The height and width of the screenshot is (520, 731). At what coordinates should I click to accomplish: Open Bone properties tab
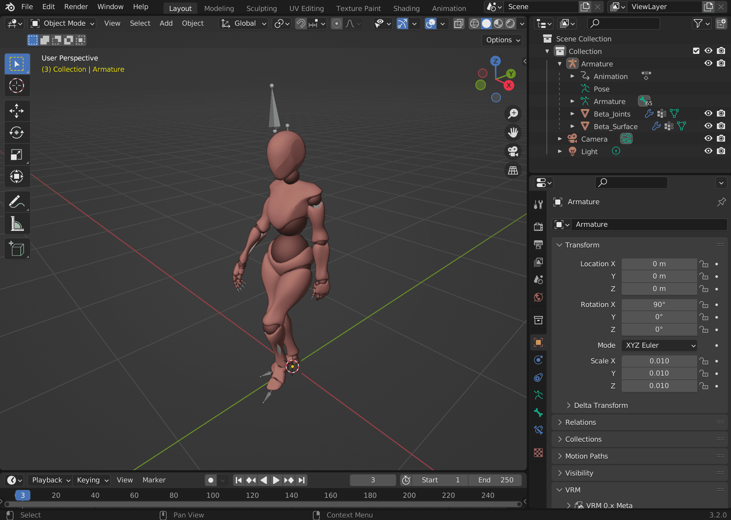point(538,413)
